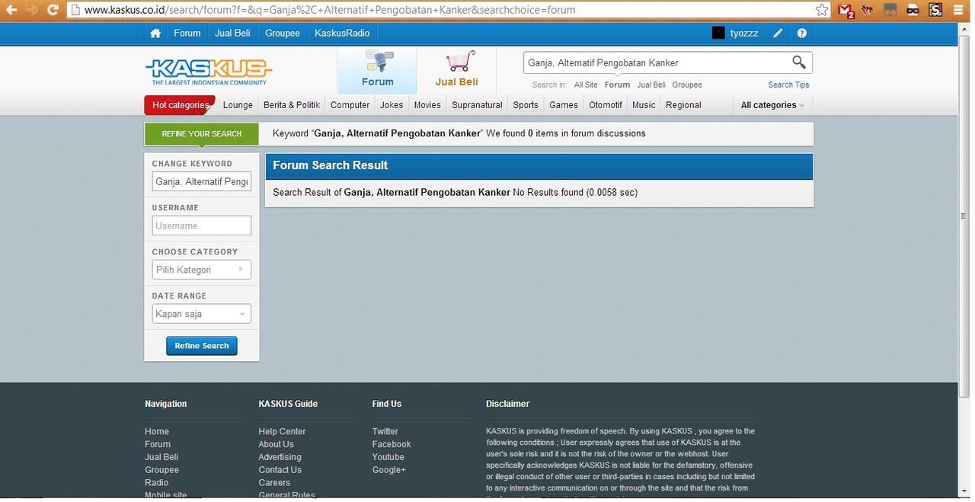Open the Google+ footer link

point(389,470)
